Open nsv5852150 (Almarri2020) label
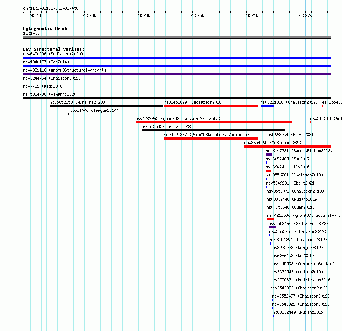Image resolution: width=342 pixels, height=331 pixels. pos(77,102)
